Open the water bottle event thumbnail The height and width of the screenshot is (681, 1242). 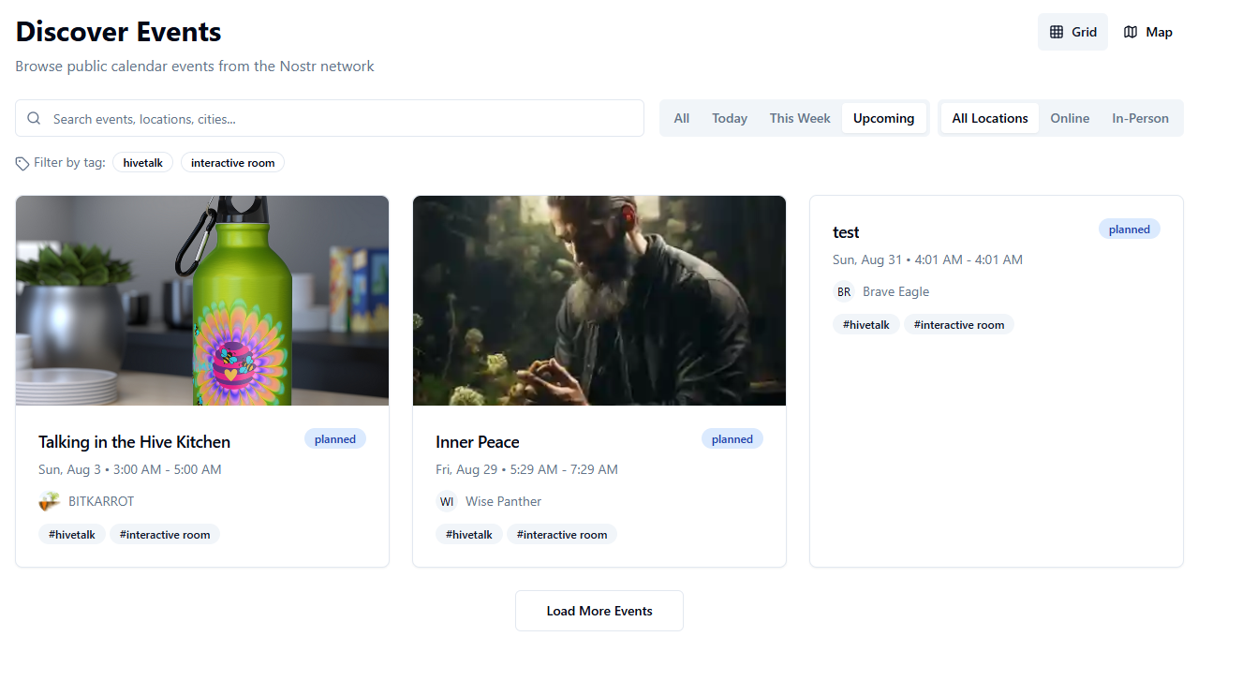coord(202,301)
